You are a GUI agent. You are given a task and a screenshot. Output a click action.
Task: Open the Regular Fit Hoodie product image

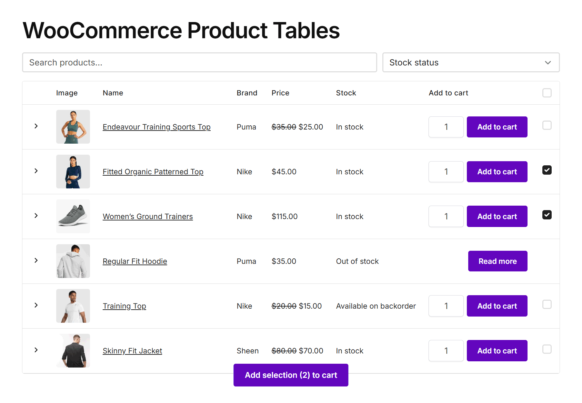click(x=73, y=261)
